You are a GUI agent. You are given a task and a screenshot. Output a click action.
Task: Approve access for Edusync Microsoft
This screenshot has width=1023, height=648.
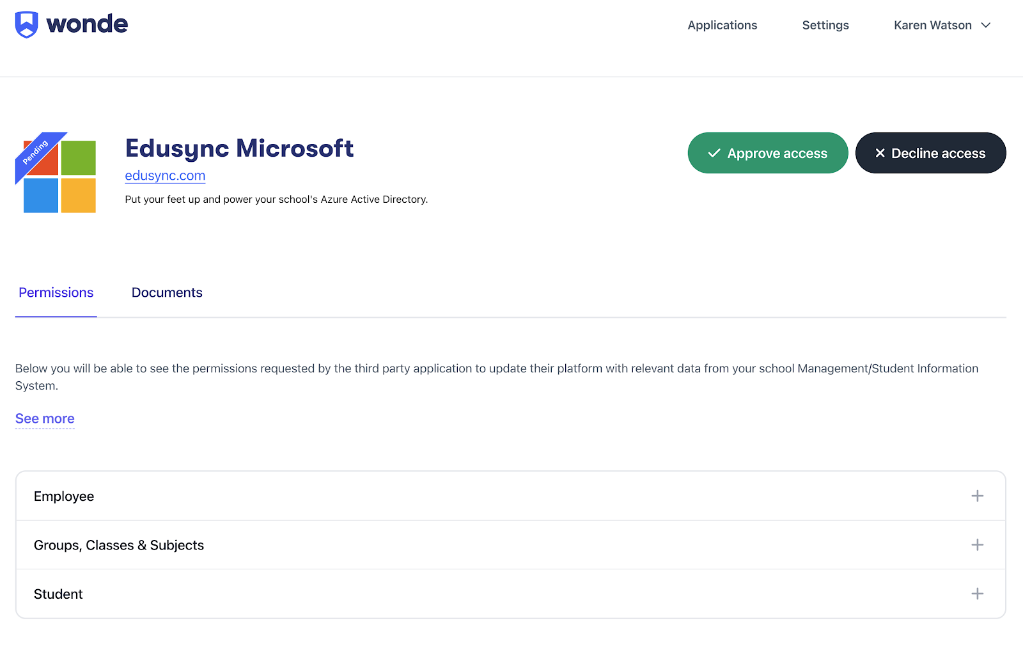coord(768,153)
